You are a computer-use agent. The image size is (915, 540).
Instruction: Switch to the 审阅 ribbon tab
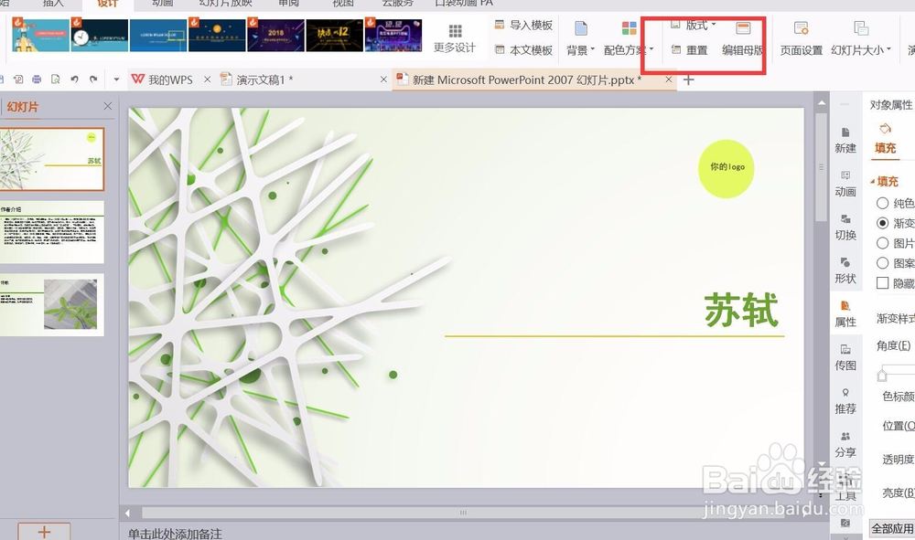[288, 4]
